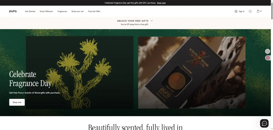Click Shop now in the top announcement bar
This screenshot has width=273, height=130.
point(161,3)
